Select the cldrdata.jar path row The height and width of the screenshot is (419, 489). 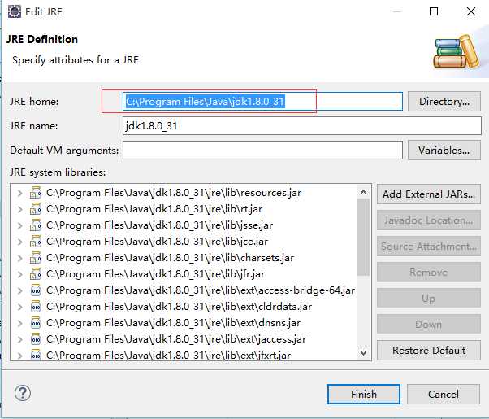179,307
